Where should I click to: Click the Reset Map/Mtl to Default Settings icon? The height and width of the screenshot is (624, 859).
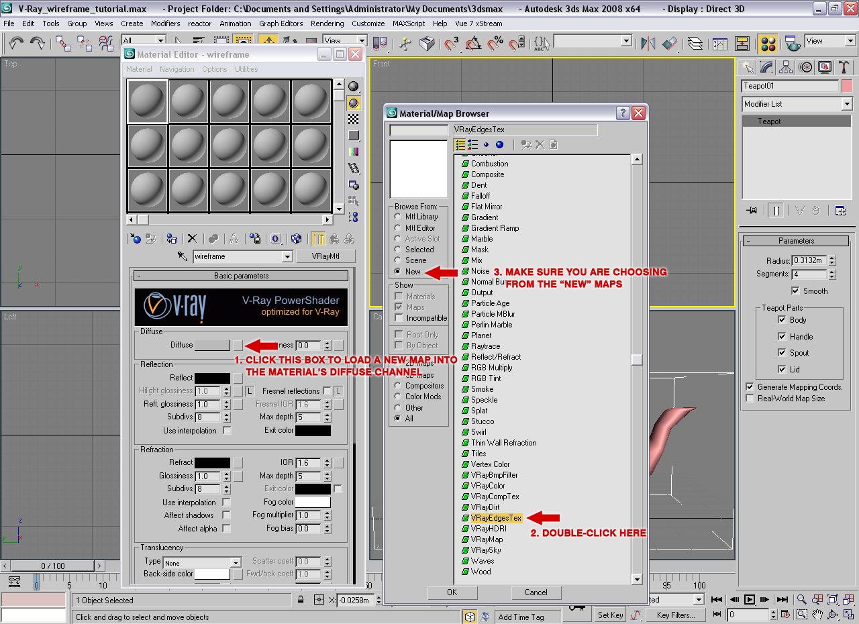(x=192, y=238)
